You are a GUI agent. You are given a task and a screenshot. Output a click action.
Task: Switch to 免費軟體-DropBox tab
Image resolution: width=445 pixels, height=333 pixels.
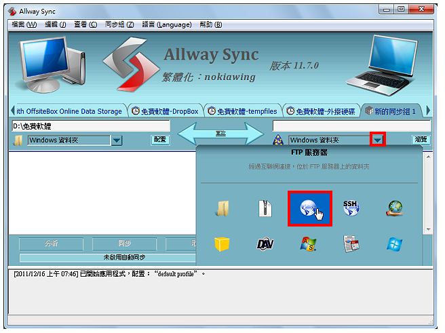tap(165, 111)
